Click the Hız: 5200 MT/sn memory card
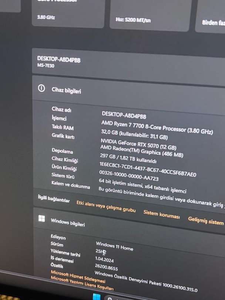Screen dimensions: 225x300 click(x=151, y=15)
